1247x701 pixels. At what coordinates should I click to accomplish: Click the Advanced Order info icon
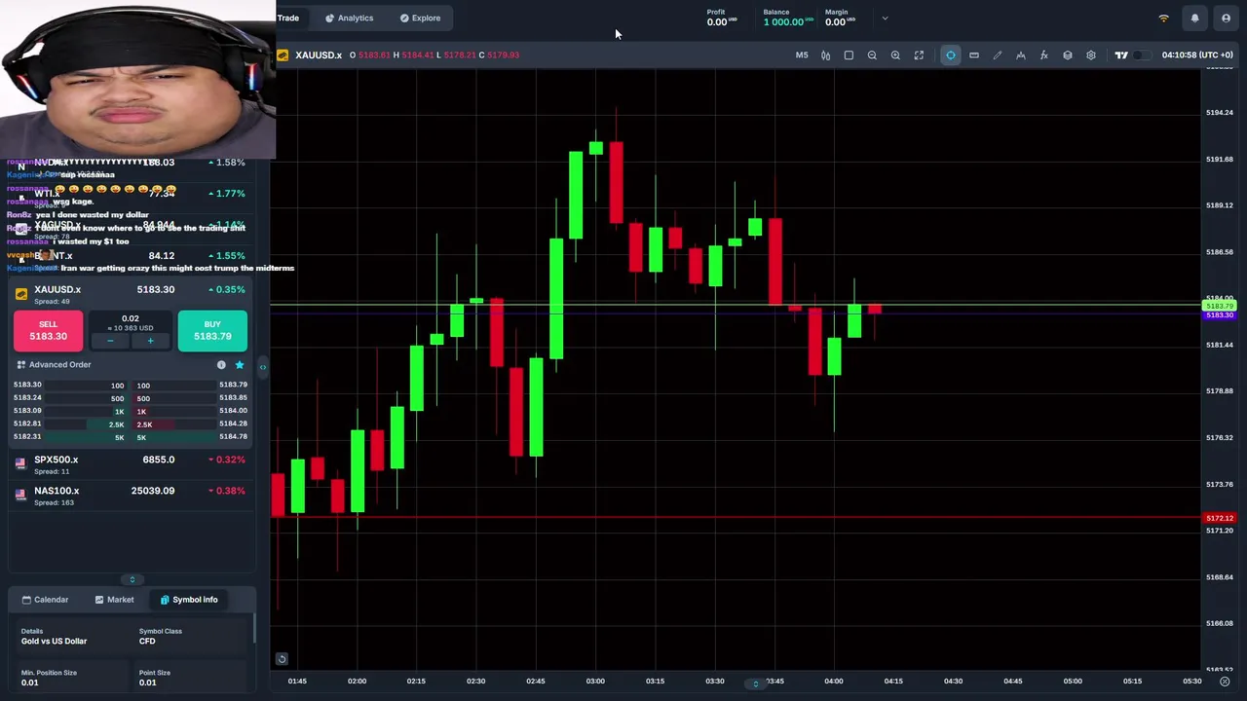(221, 365)
